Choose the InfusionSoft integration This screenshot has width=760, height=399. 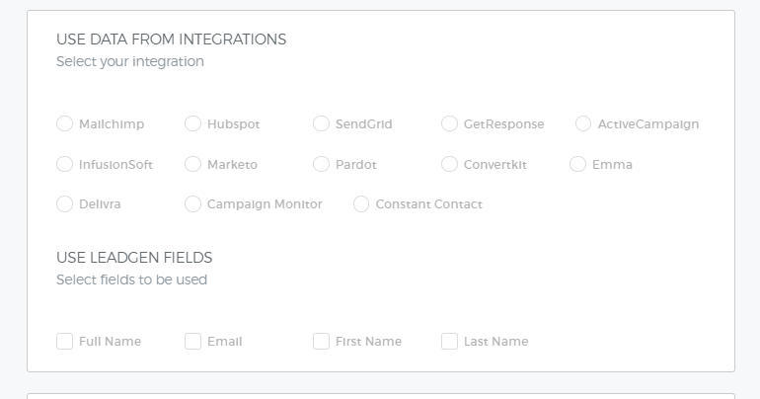tap(65, 164)
